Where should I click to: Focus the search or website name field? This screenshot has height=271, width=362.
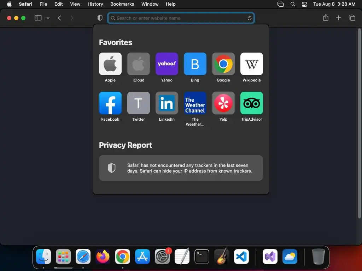pos(181,18)
